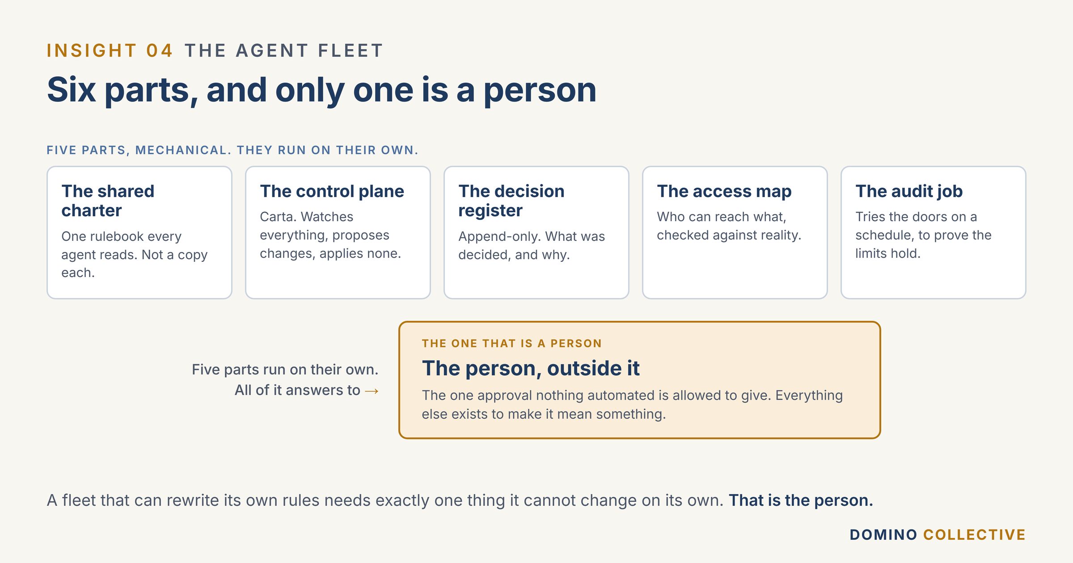Click 'THE AGENT FLEET' header text
The height and width of the screenshot is (563, 1073).
click(284, 50)
